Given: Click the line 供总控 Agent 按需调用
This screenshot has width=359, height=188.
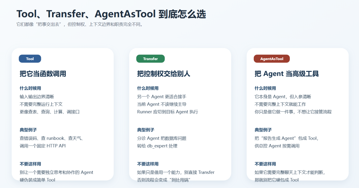Looking at the screenshot, I should tap(277, 146).
